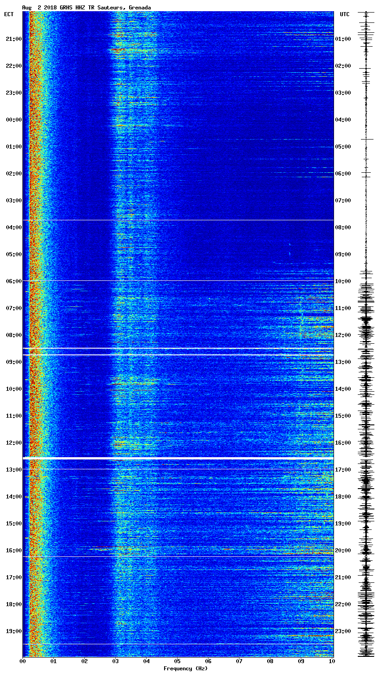Click the 14:00 ECT time label

tap(13, 497)
